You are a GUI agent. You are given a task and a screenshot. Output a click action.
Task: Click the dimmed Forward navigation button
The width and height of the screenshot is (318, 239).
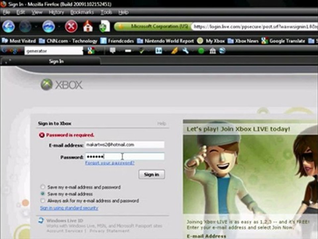coord(25,27)
